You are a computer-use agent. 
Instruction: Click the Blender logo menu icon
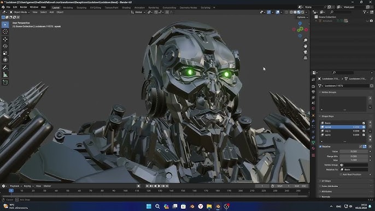[x=3, y=8]
